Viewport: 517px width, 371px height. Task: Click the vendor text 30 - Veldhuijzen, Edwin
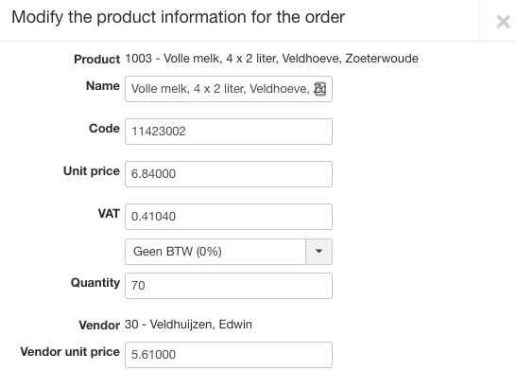pyautogui.click(x=188, y=325)
